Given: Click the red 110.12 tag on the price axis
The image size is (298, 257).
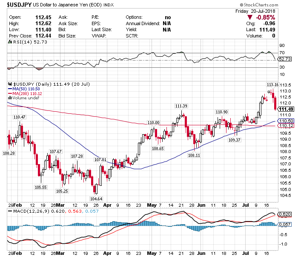Looking at the screenshot, I should click(286, 126).
